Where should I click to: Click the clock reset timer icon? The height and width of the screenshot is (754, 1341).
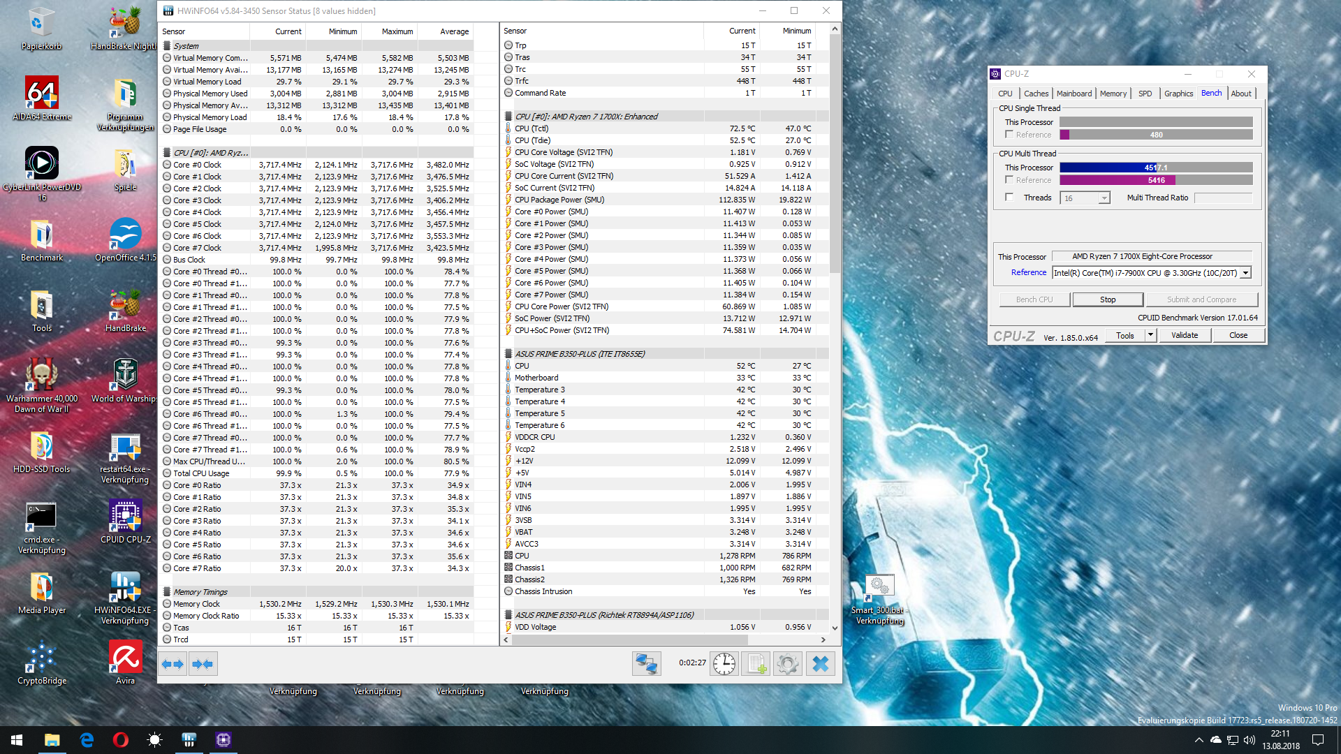click(724, 663)
